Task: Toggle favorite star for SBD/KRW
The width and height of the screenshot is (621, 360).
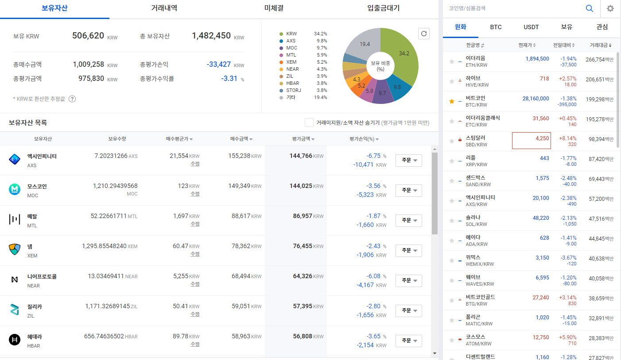Action: (452, 141)
